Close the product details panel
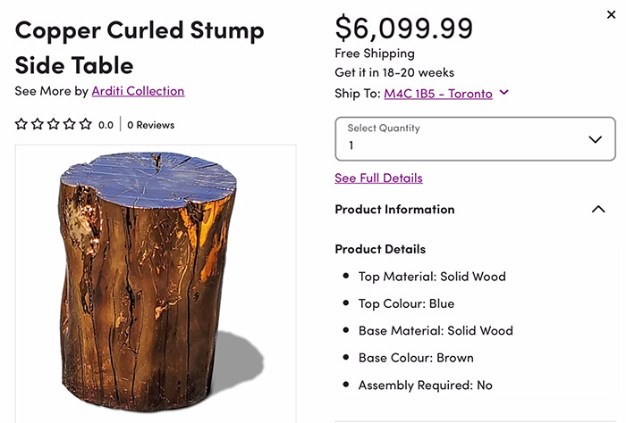The height and width of the screenshot is (423, 626). coord(611,14)
